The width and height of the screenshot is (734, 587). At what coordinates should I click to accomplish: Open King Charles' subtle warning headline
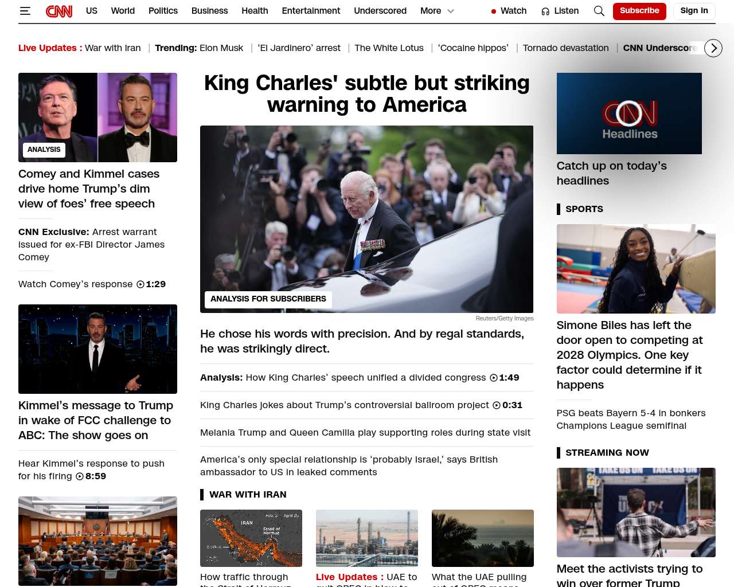tap(367, 94)
